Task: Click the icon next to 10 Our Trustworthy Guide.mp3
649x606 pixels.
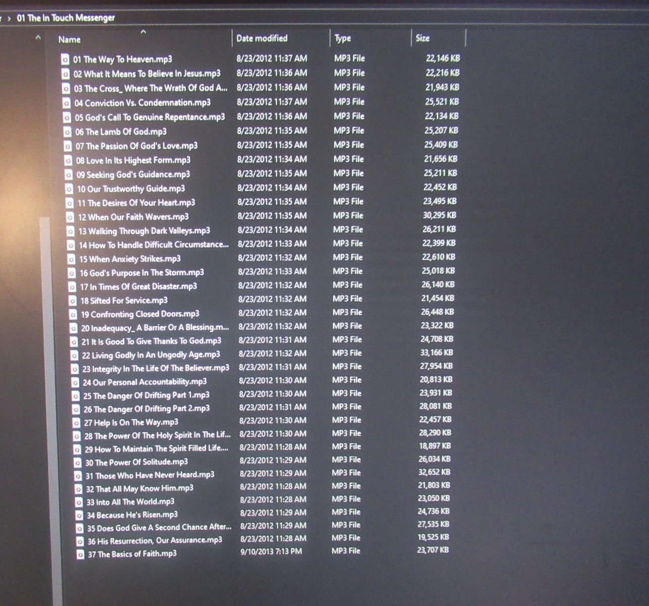Action: pyautogui.click(x=69, y=189)
